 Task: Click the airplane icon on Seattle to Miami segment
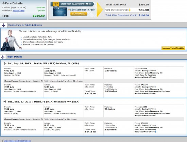(x=5, y=63)
